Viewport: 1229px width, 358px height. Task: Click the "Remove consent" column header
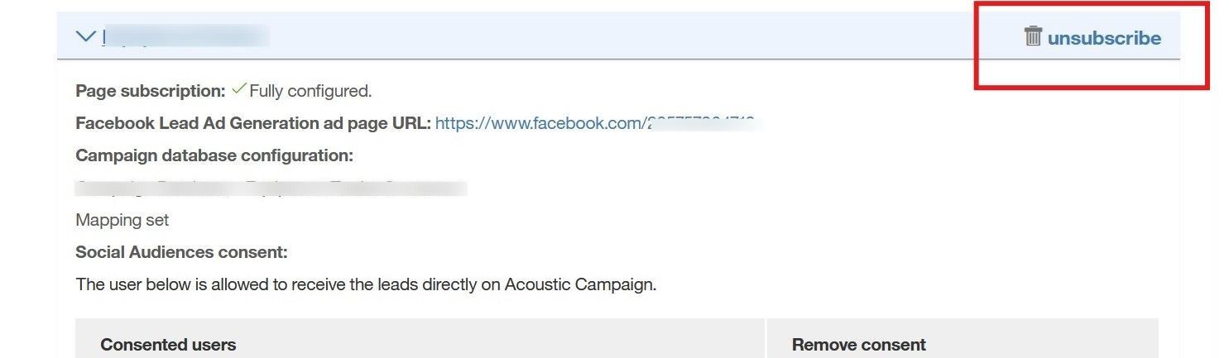coord(858,344)
